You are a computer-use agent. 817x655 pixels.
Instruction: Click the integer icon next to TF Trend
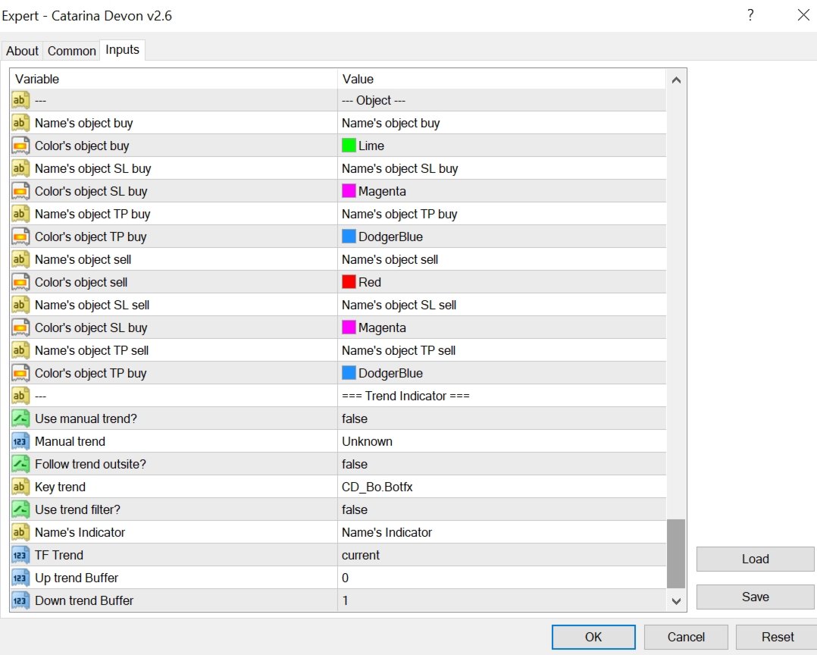coord(20,555)
